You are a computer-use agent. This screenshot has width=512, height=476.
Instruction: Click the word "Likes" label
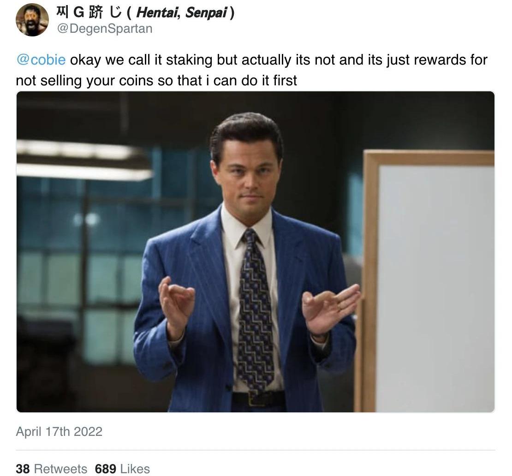135,469
